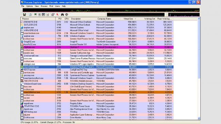The width and height of the screenshot is (221, 124).
Task: Click the procexp.exe process icon
Action: [22, 75]
